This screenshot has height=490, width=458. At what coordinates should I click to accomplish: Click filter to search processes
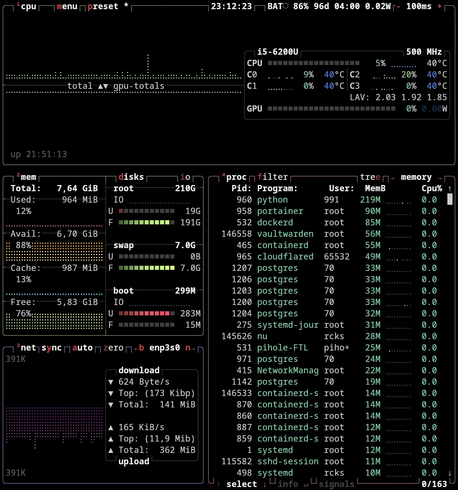coord(272,177)
